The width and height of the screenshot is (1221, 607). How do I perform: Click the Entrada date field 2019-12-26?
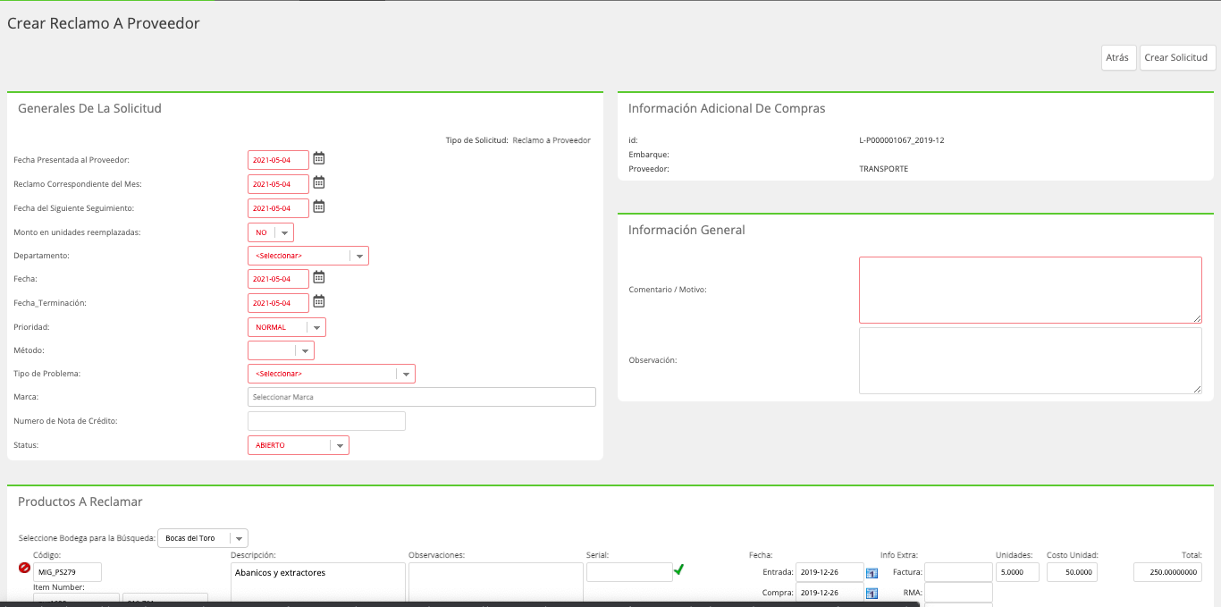[x=829, y=572]
